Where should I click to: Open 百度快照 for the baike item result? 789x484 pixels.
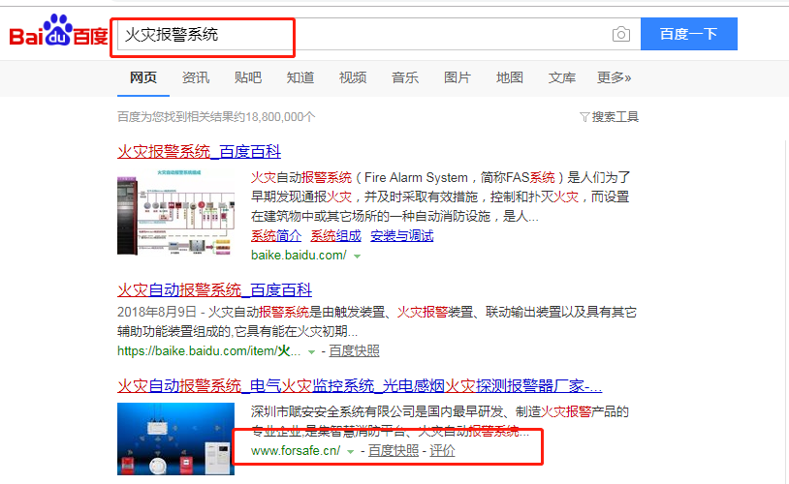click(x=354, y=350)
